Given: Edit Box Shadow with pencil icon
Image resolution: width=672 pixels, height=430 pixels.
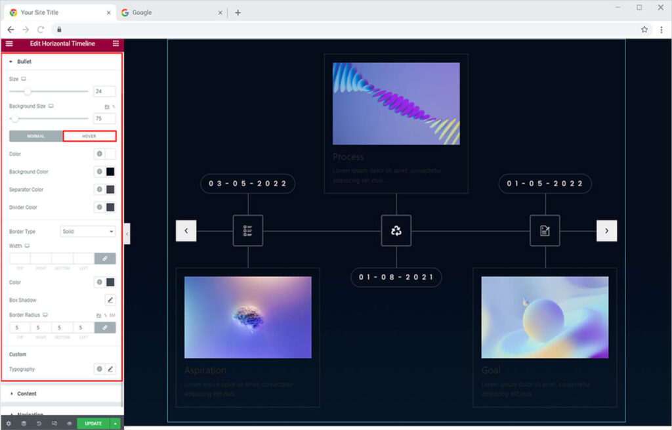Looking at the screenshot, I should click(110, 300).
